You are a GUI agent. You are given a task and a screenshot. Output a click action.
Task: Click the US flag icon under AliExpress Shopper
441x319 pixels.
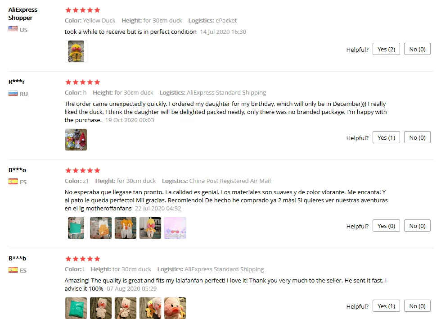coord(13,29)
